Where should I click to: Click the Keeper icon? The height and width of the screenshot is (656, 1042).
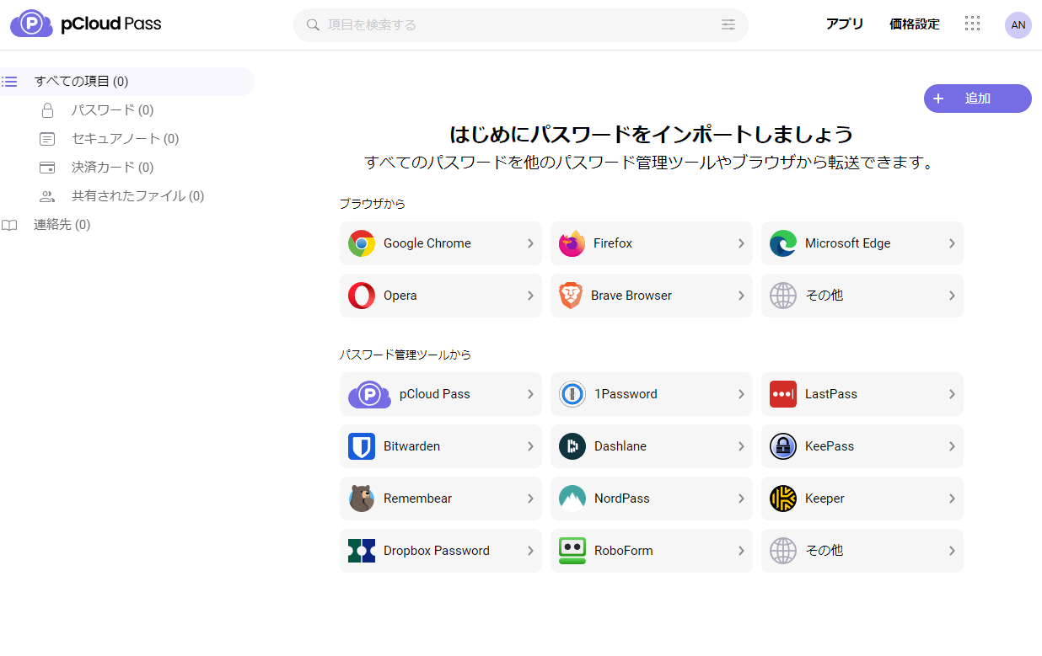(783, 499)
